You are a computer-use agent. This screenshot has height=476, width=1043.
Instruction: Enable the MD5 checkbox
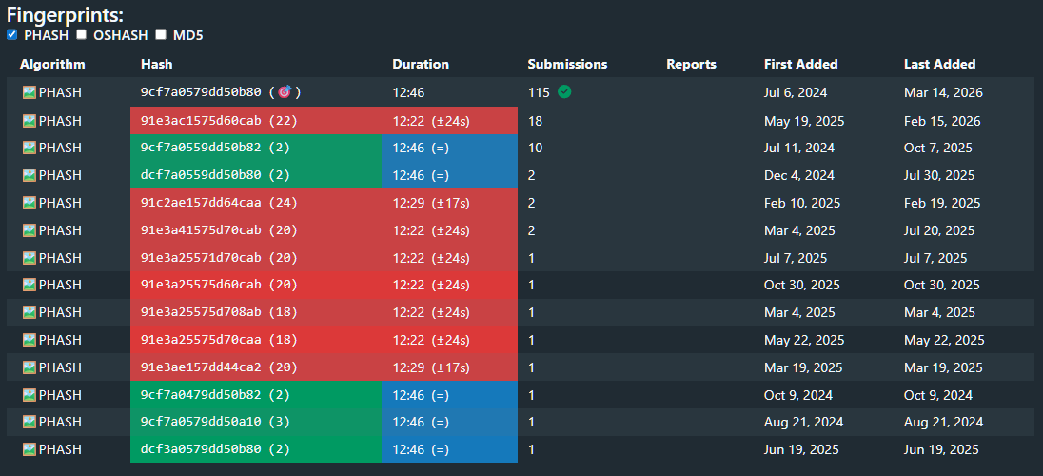pos(161,35)
